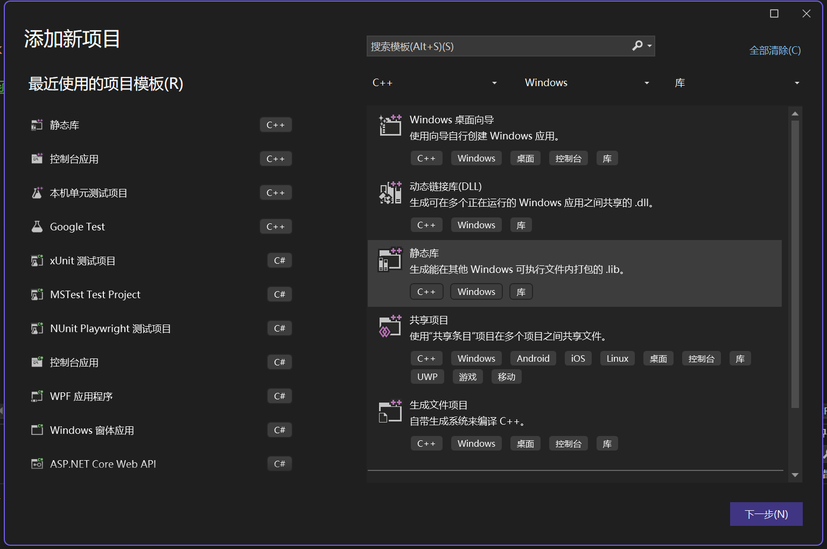Click the 移动 tag under 共享项目
Viewport: 827px width, 549px height.
pyautogui.click(x=507, y=377)
